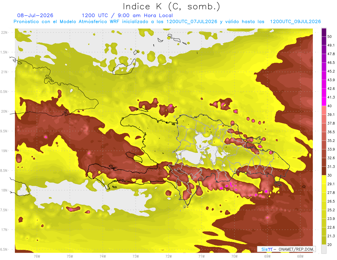
Task: Select the colorbar value '36.5'
Action: pyautogui.click(x=331, y=132)
